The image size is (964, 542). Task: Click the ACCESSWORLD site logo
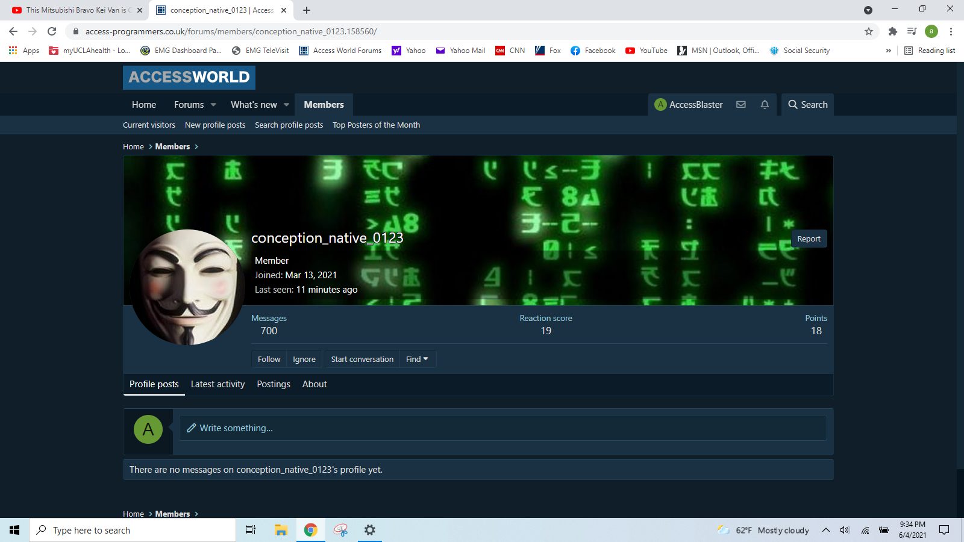coord(189,77)
